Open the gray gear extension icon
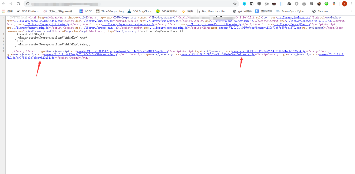The image size is (355, 174). (304, 4)
